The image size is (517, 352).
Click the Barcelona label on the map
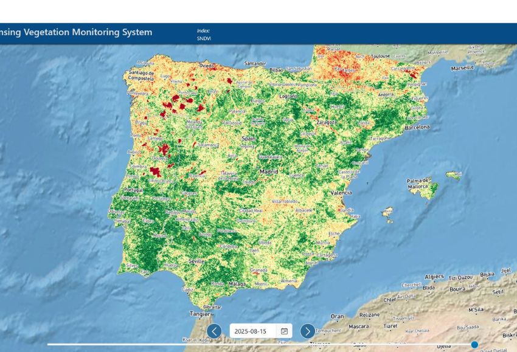[417, 127]
